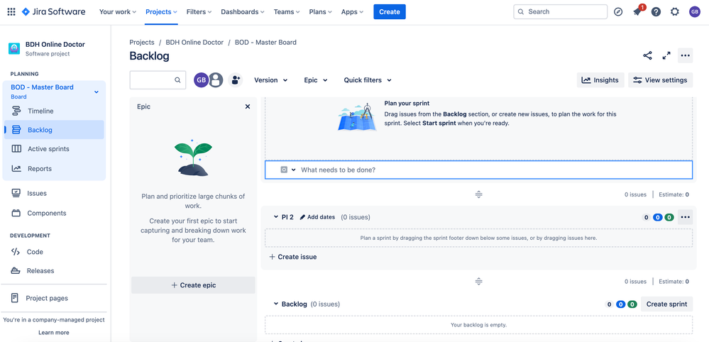Click the add people icon
Viewport: 709px width, 342px height.
coord(235,80)
